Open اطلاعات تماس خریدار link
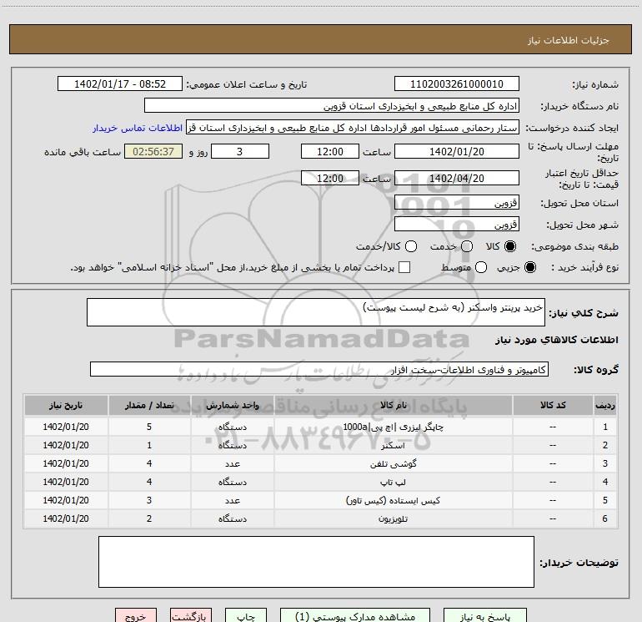The height and width of the screenshot is (622, 642). pyautogui.click(x=138, y=128)
